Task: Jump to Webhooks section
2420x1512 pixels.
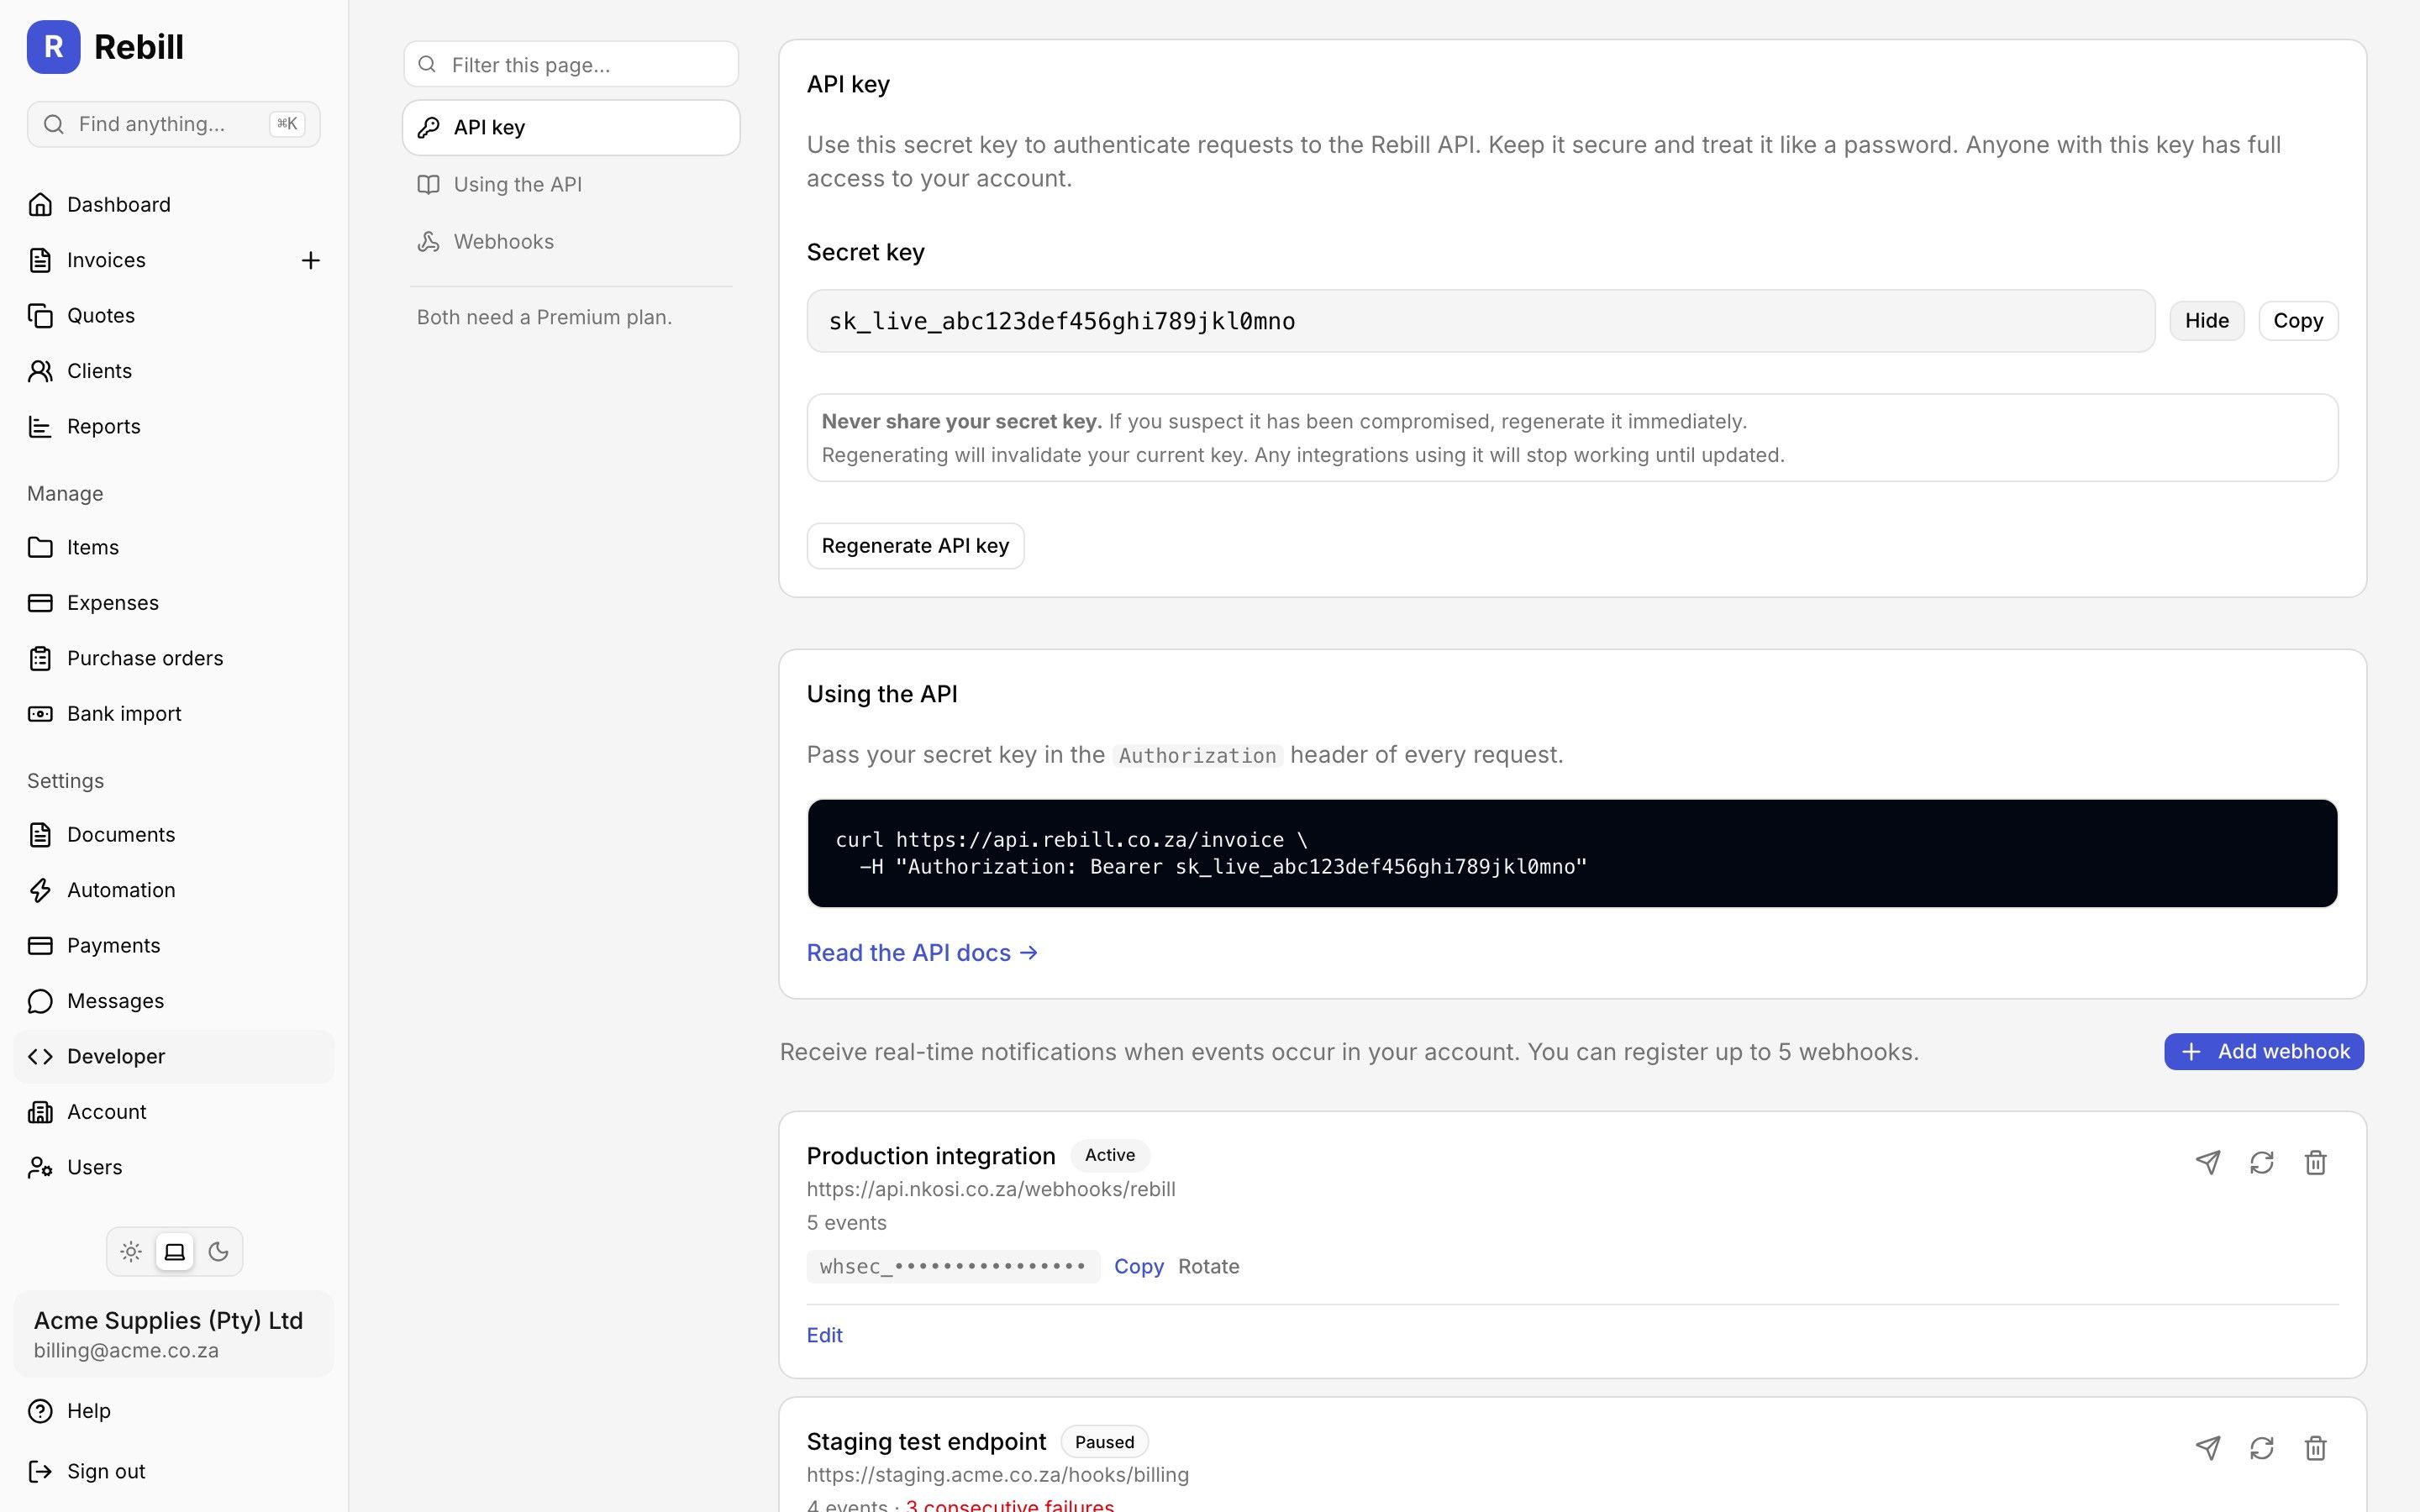Action: click(x=571, y=242)
